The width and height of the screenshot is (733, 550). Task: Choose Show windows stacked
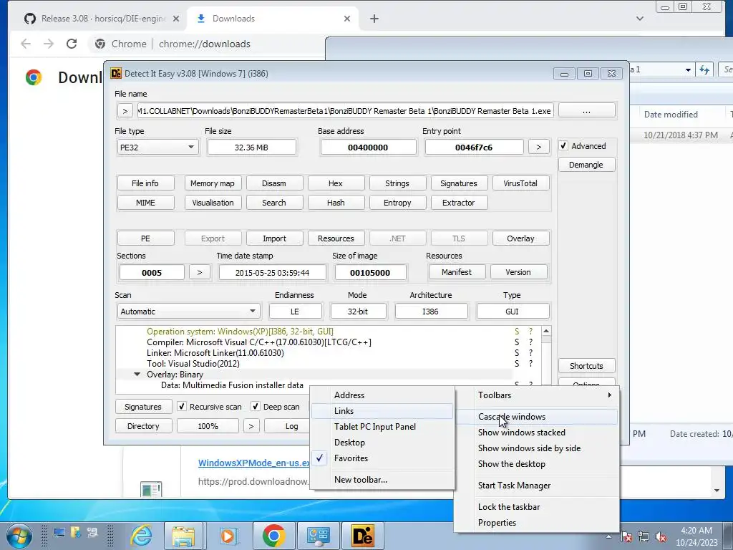click(x=536, y=433)
